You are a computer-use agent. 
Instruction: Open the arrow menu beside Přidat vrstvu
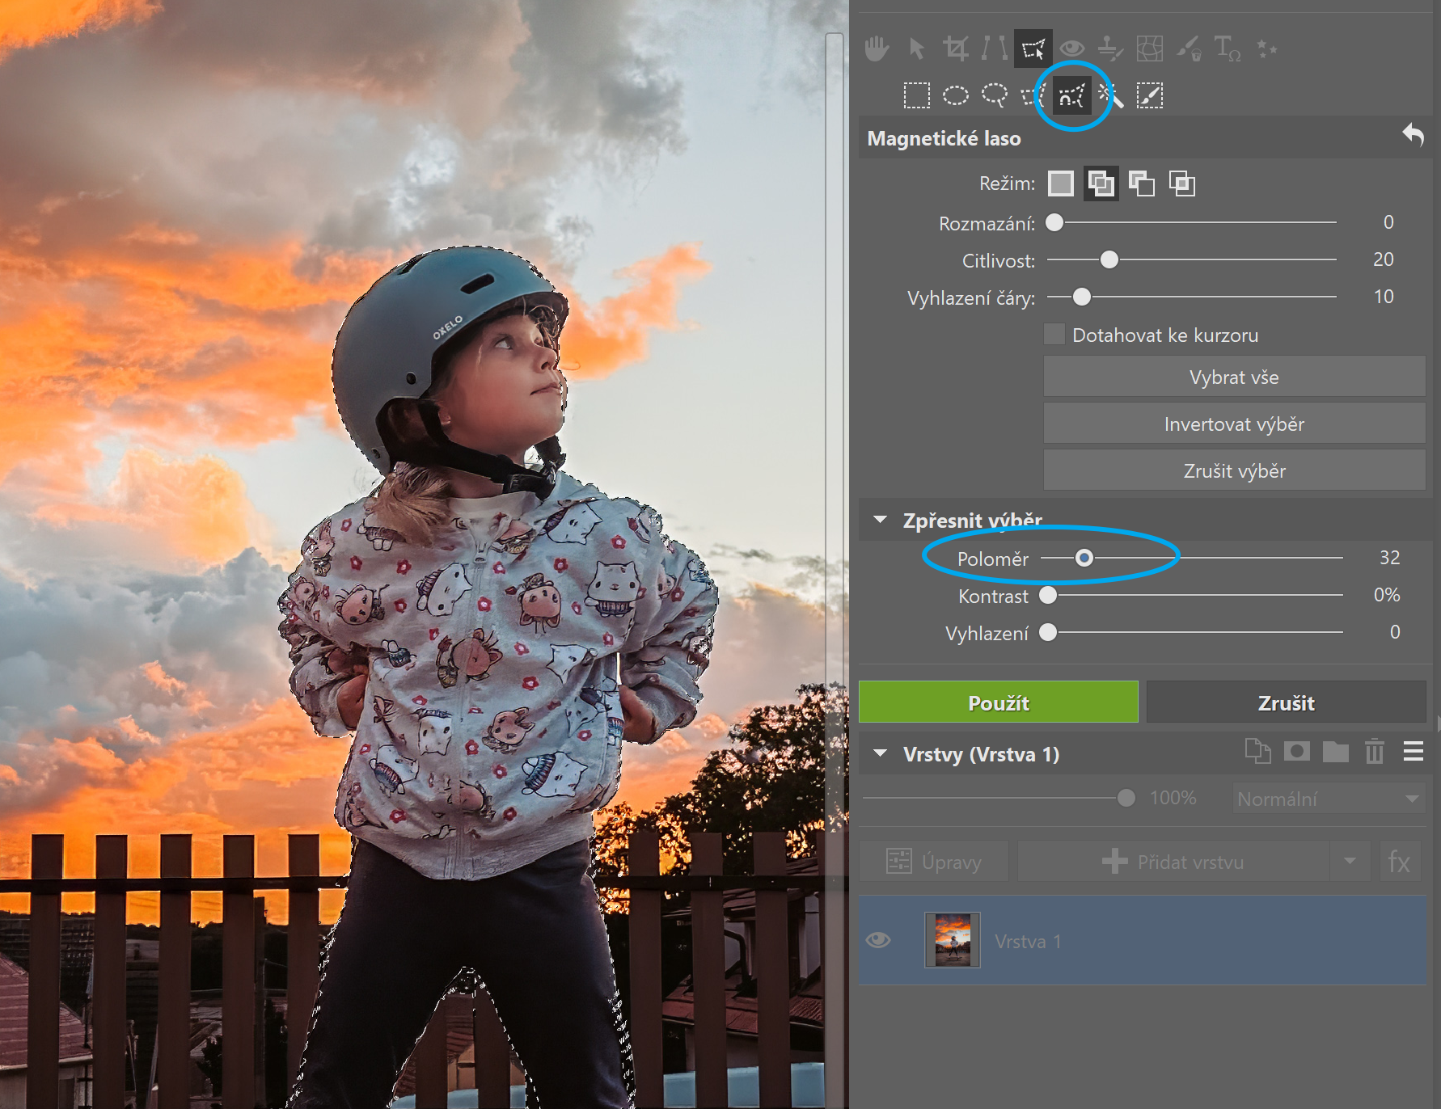click(1350, 861)
